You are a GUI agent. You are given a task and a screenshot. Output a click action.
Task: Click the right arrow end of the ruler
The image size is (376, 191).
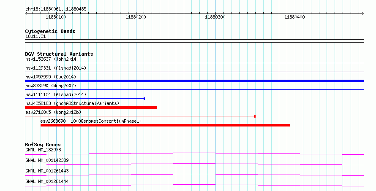(362, 13)
